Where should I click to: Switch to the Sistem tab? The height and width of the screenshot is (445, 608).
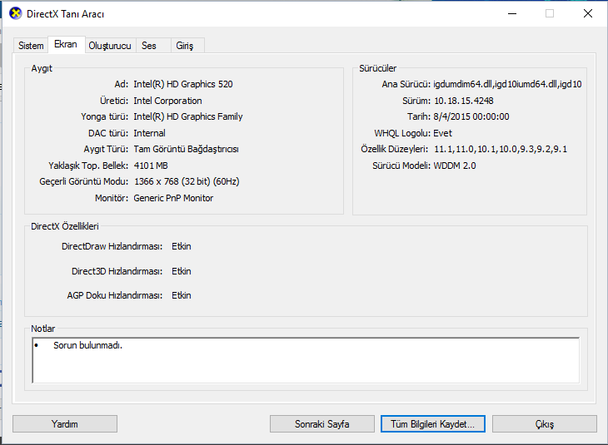pyautogui.click(x=31, y=46)
